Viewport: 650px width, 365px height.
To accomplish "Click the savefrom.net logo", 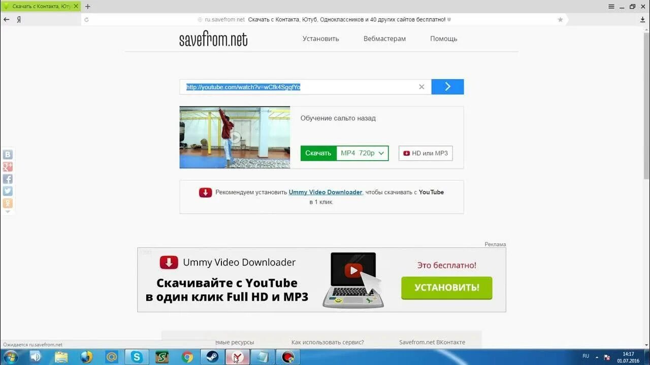I will pyautogui.click(x=213, y=40).
